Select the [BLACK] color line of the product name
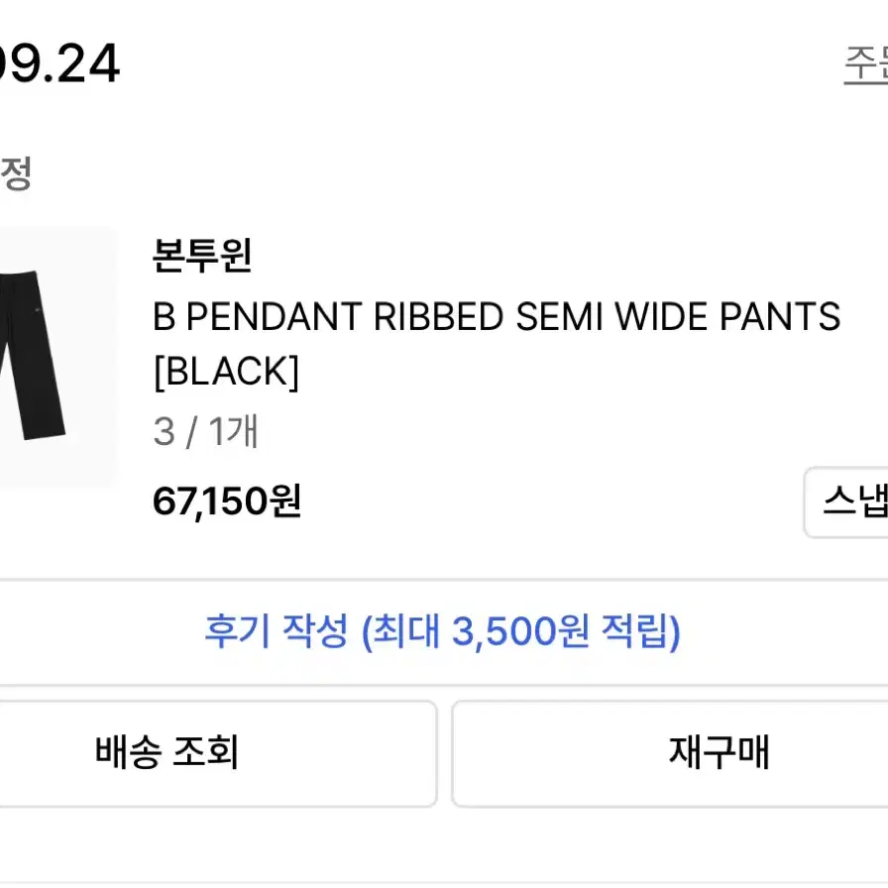 point(226,372)
